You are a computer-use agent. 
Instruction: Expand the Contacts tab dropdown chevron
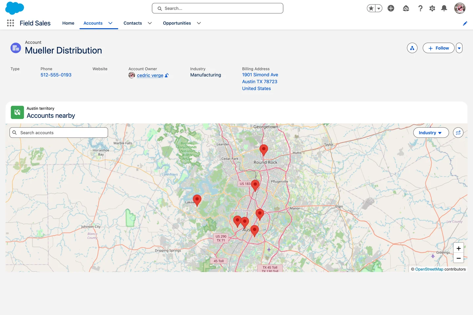[150, 23]
